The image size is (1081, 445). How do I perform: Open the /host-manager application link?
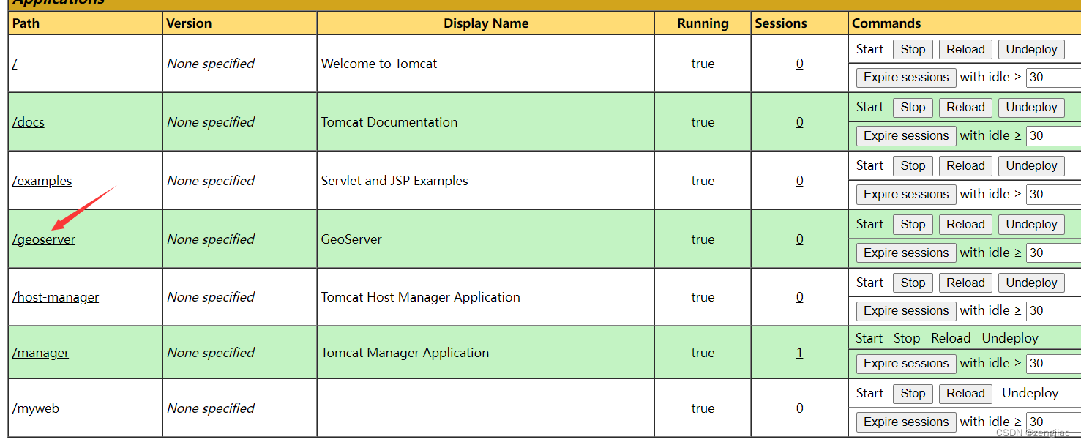[56, 297]
